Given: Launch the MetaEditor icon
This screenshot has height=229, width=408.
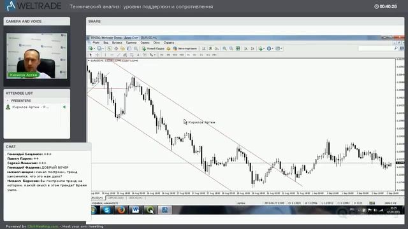Looking at the screenshot, I should 168,48.
